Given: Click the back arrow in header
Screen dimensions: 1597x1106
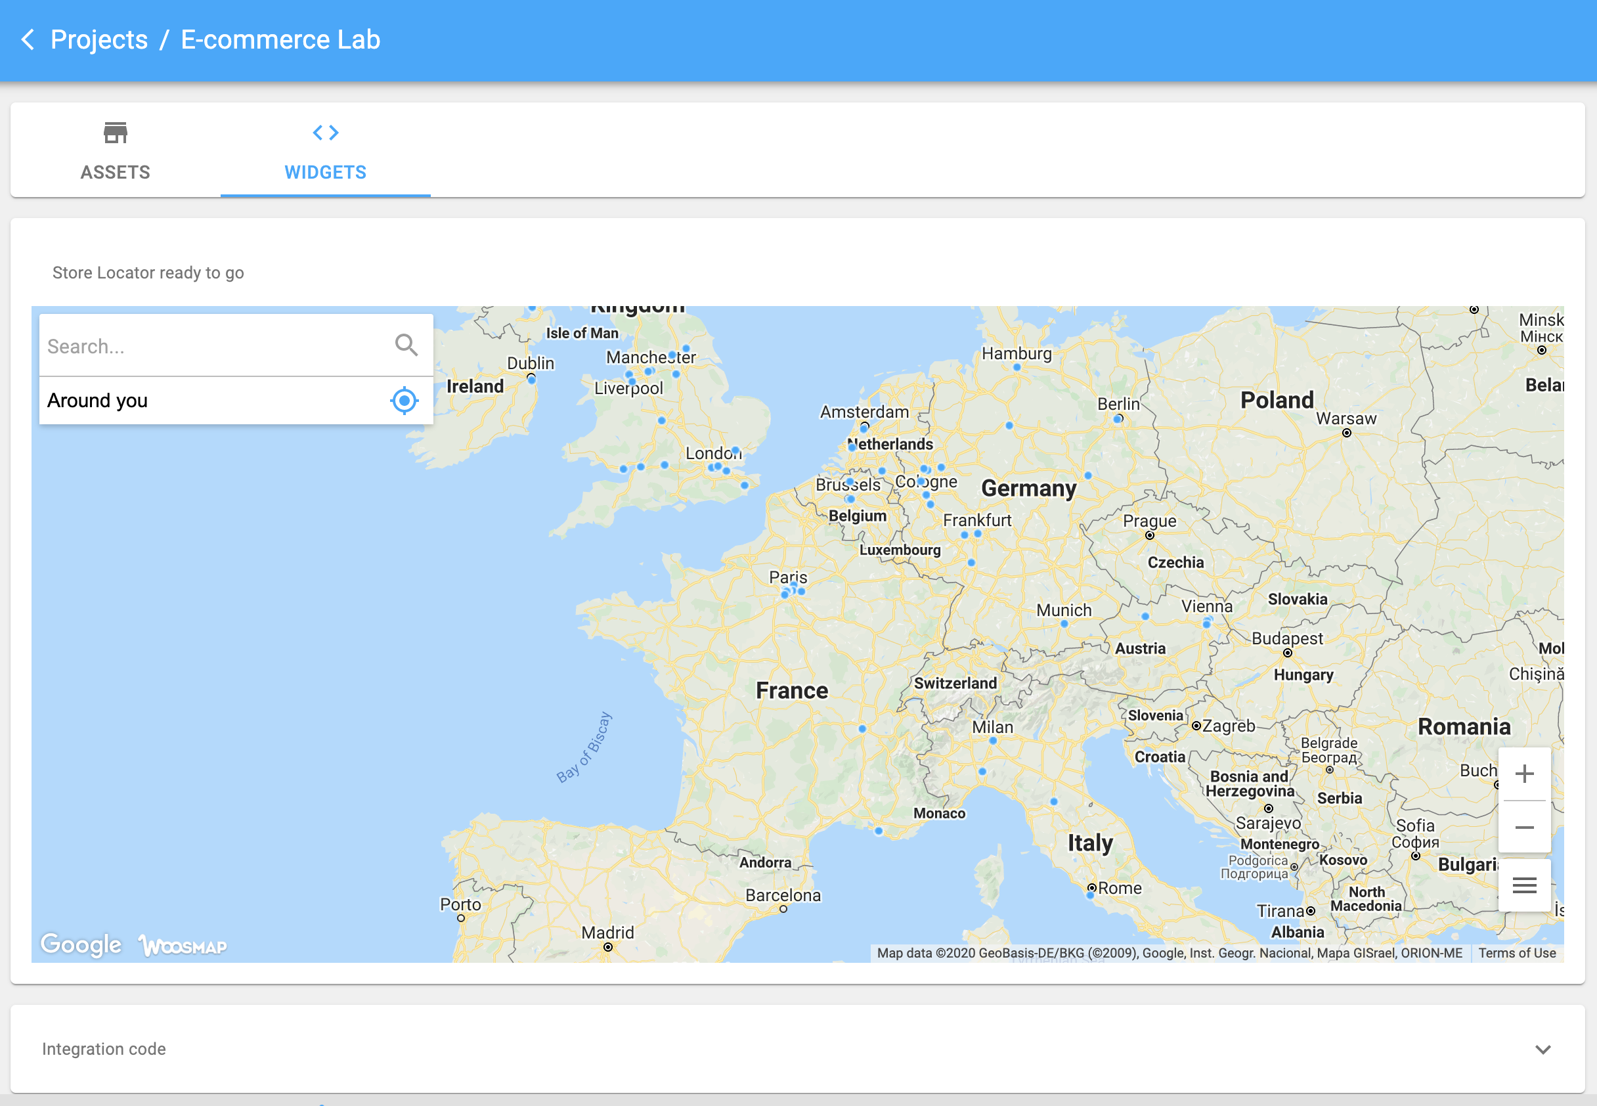Looking at the screenshot, I should point(28,39).
